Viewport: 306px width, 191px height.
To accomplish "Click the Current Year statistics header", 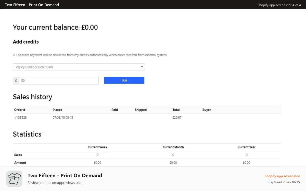I will point(246,147).
